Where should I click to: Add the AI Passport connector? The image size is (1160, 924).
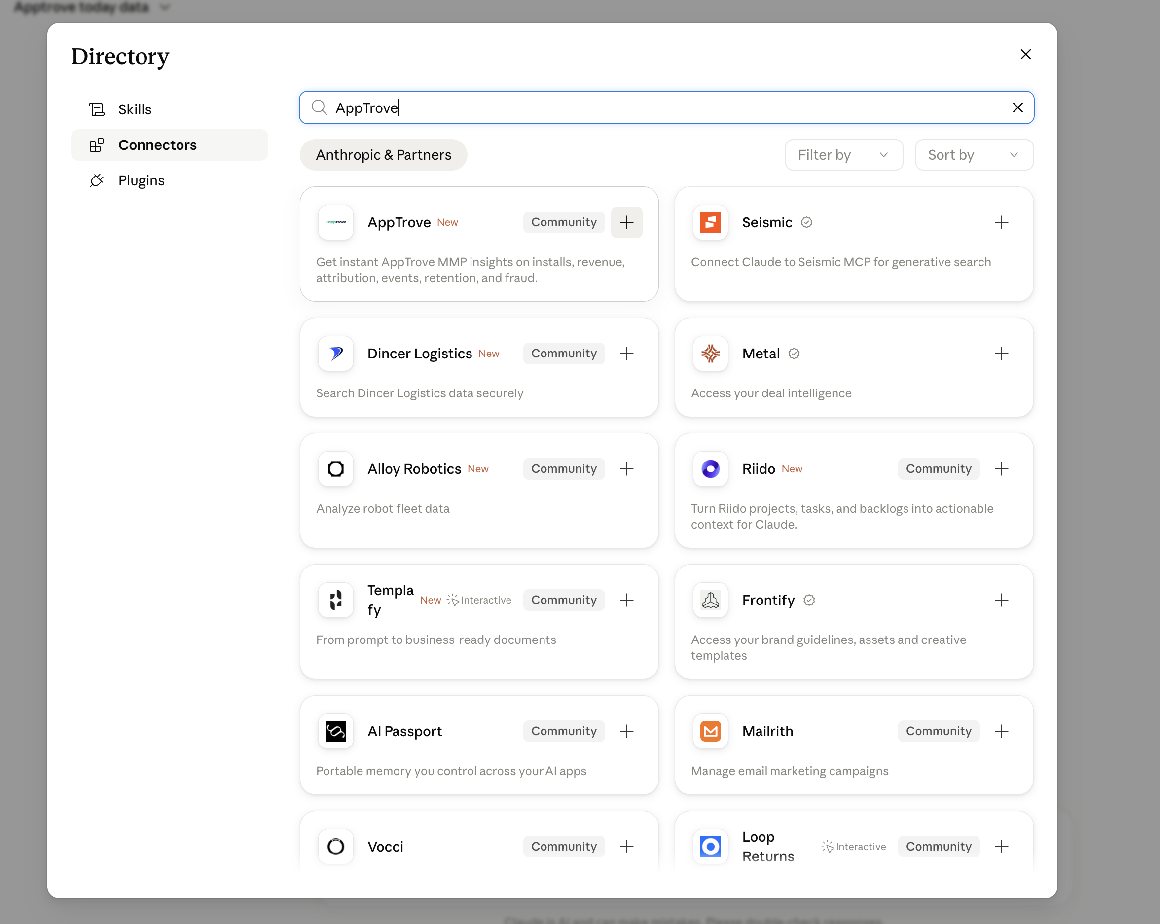626,731
